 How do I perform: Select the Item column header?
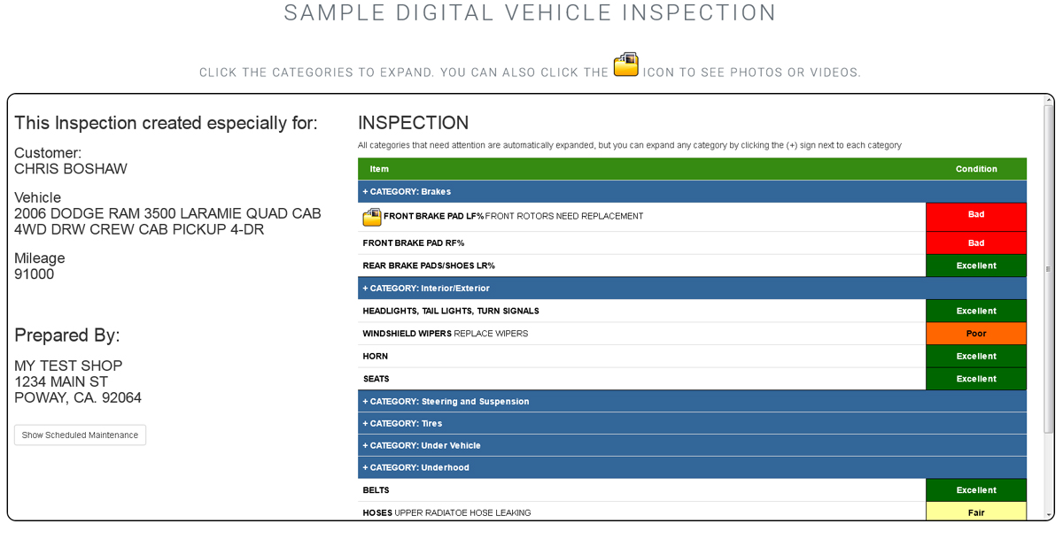point(379,169)
